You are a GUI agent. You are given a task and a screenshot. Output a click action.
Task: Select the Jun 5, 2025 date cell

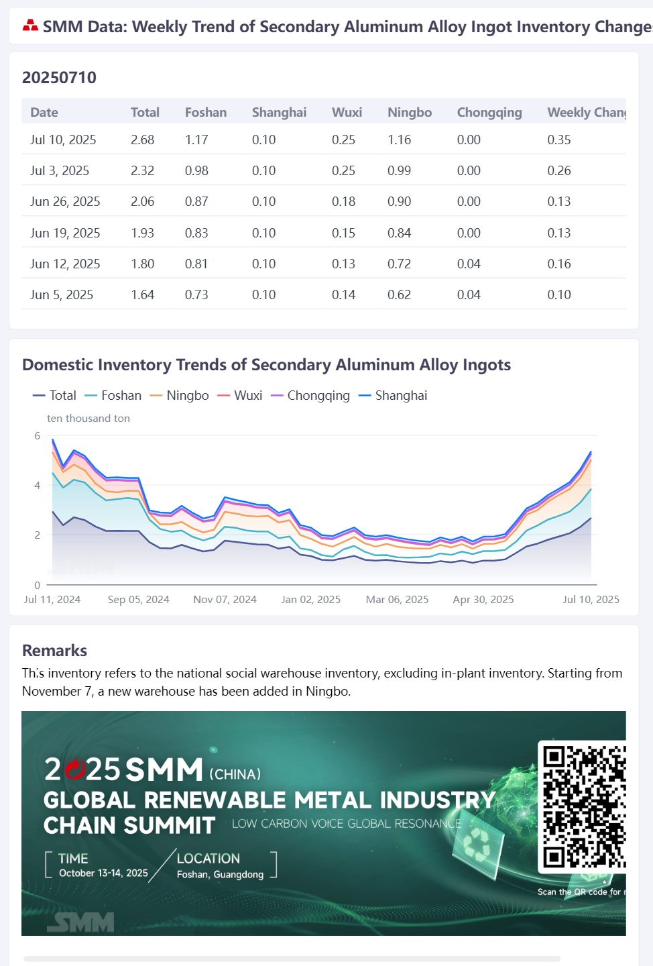coord(62,294)
